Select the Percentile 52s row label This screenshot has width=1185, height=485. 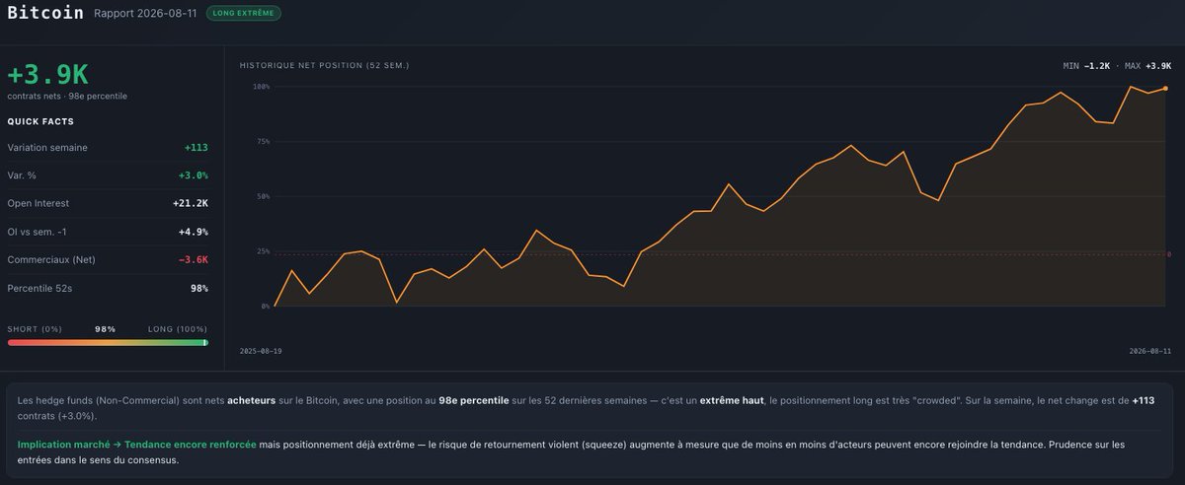coord(42,288)
